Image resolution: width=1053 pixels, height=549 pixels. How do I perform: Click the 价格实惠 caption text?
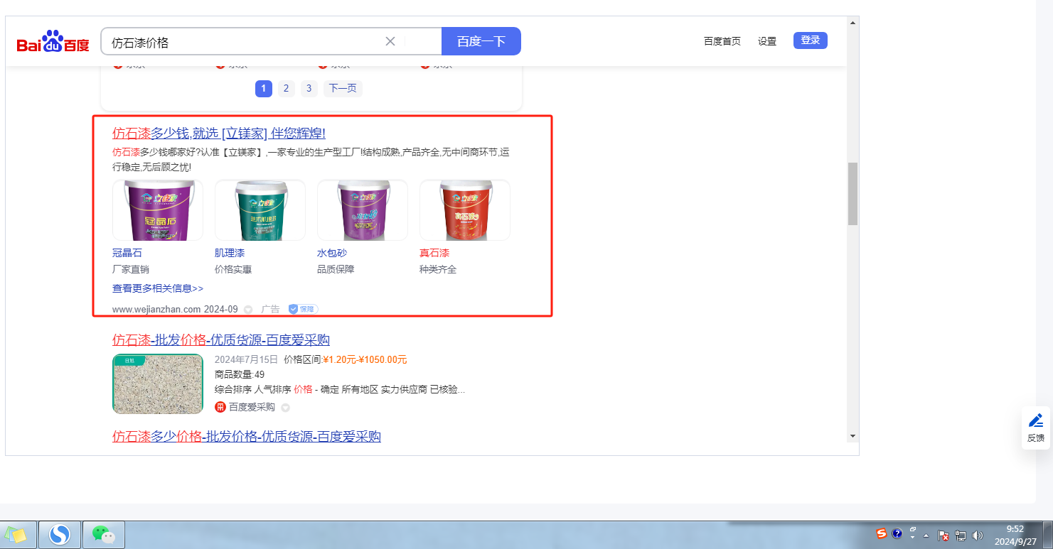point(233,269)
